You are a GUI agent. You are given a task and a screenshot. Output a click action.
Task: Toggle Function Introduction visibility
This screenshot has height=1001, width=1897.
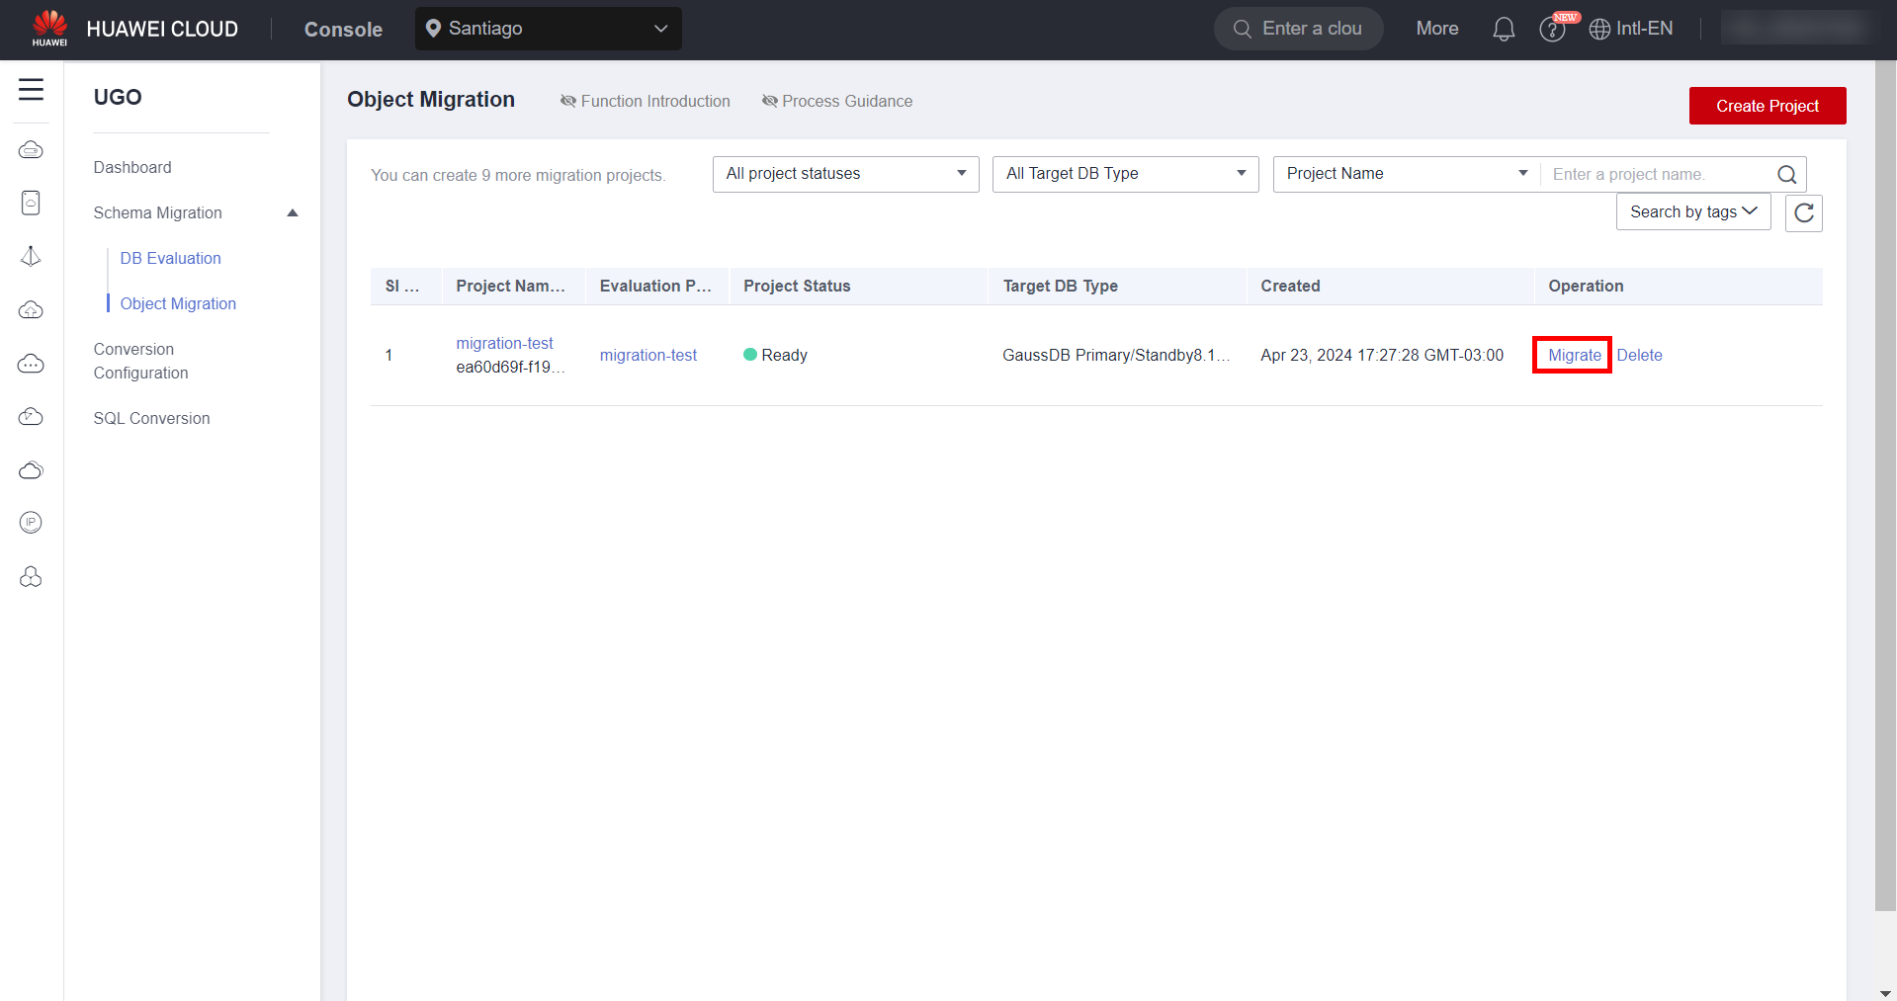646,101
